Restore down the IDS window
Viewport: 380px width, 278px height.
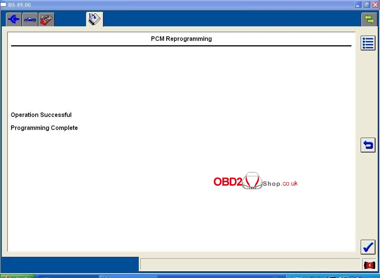[367, 5]
